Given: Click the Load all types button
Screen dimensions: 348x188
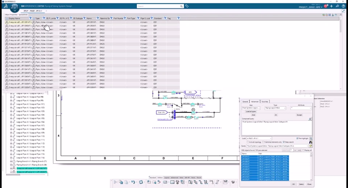Looking at the screenshot, I should tap(251, 111).
